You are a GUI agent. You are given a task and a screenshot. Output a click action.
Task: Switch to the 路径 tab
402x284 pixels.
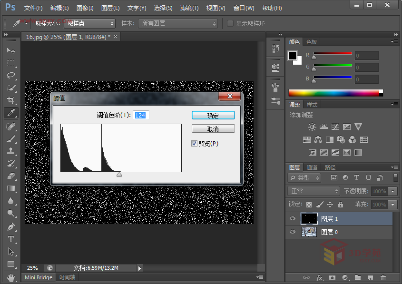point(330,167)
